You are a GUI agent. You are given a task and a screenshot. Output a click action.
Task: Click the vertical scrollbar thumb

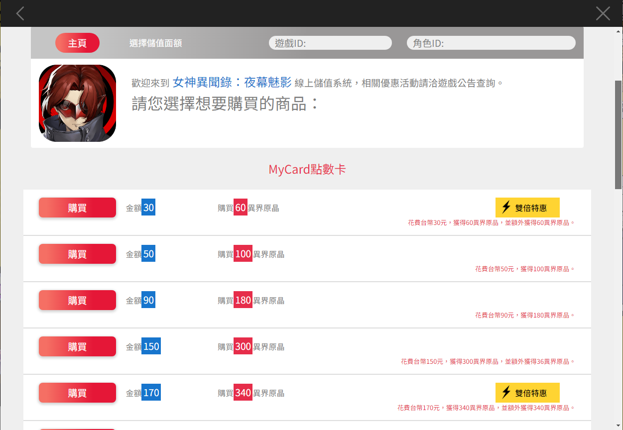coord(619,134)
